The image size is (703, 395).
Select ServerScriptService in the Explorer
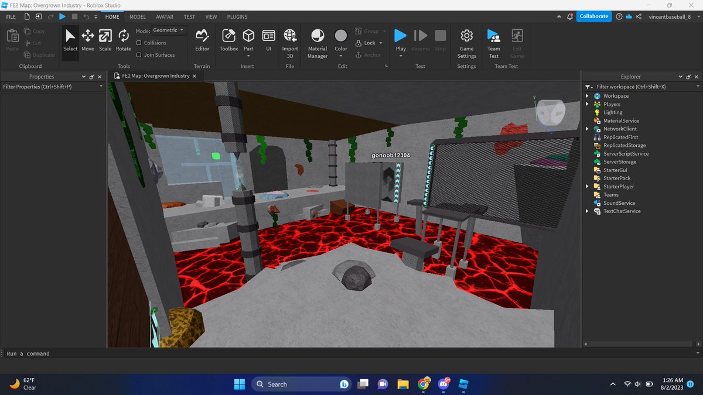(626, 153)
